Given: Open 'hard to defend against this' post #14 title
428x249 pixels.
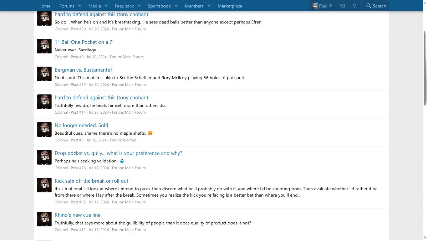Looking at the screenshot, I should pyautogui.click(x=101, y=98).
